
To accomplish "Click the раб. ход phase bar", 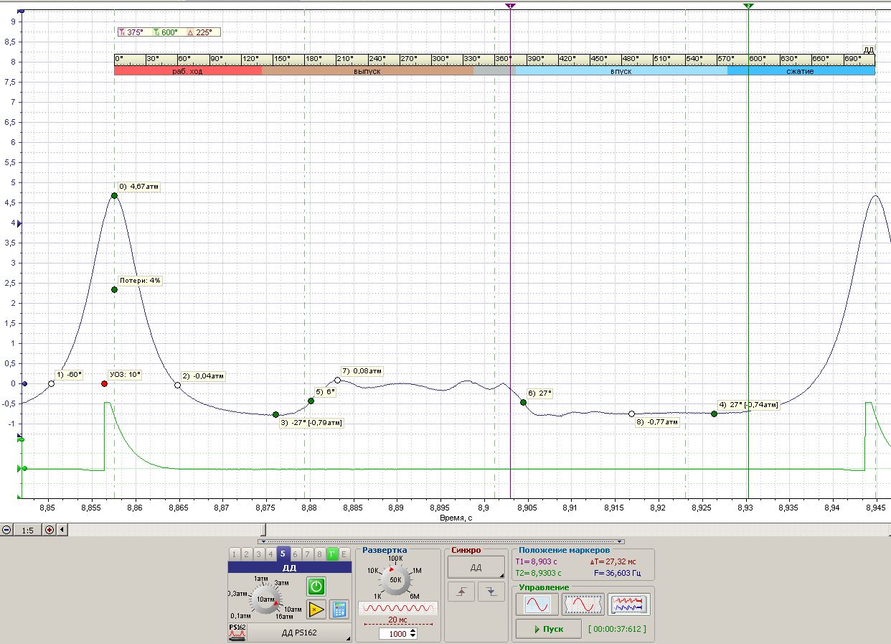I will pos(188,71).
